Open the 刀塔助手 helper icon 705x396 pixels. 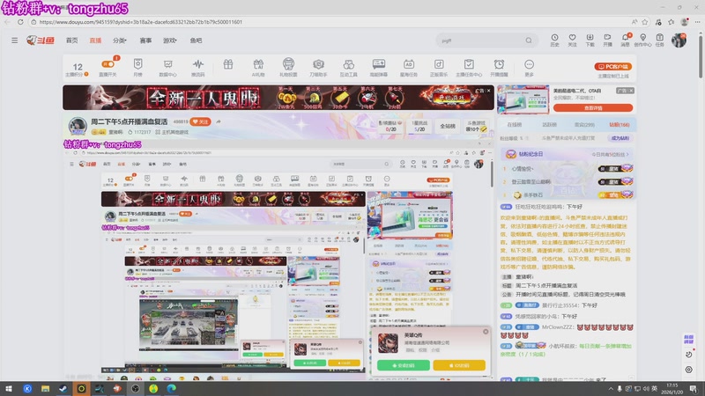318,64
